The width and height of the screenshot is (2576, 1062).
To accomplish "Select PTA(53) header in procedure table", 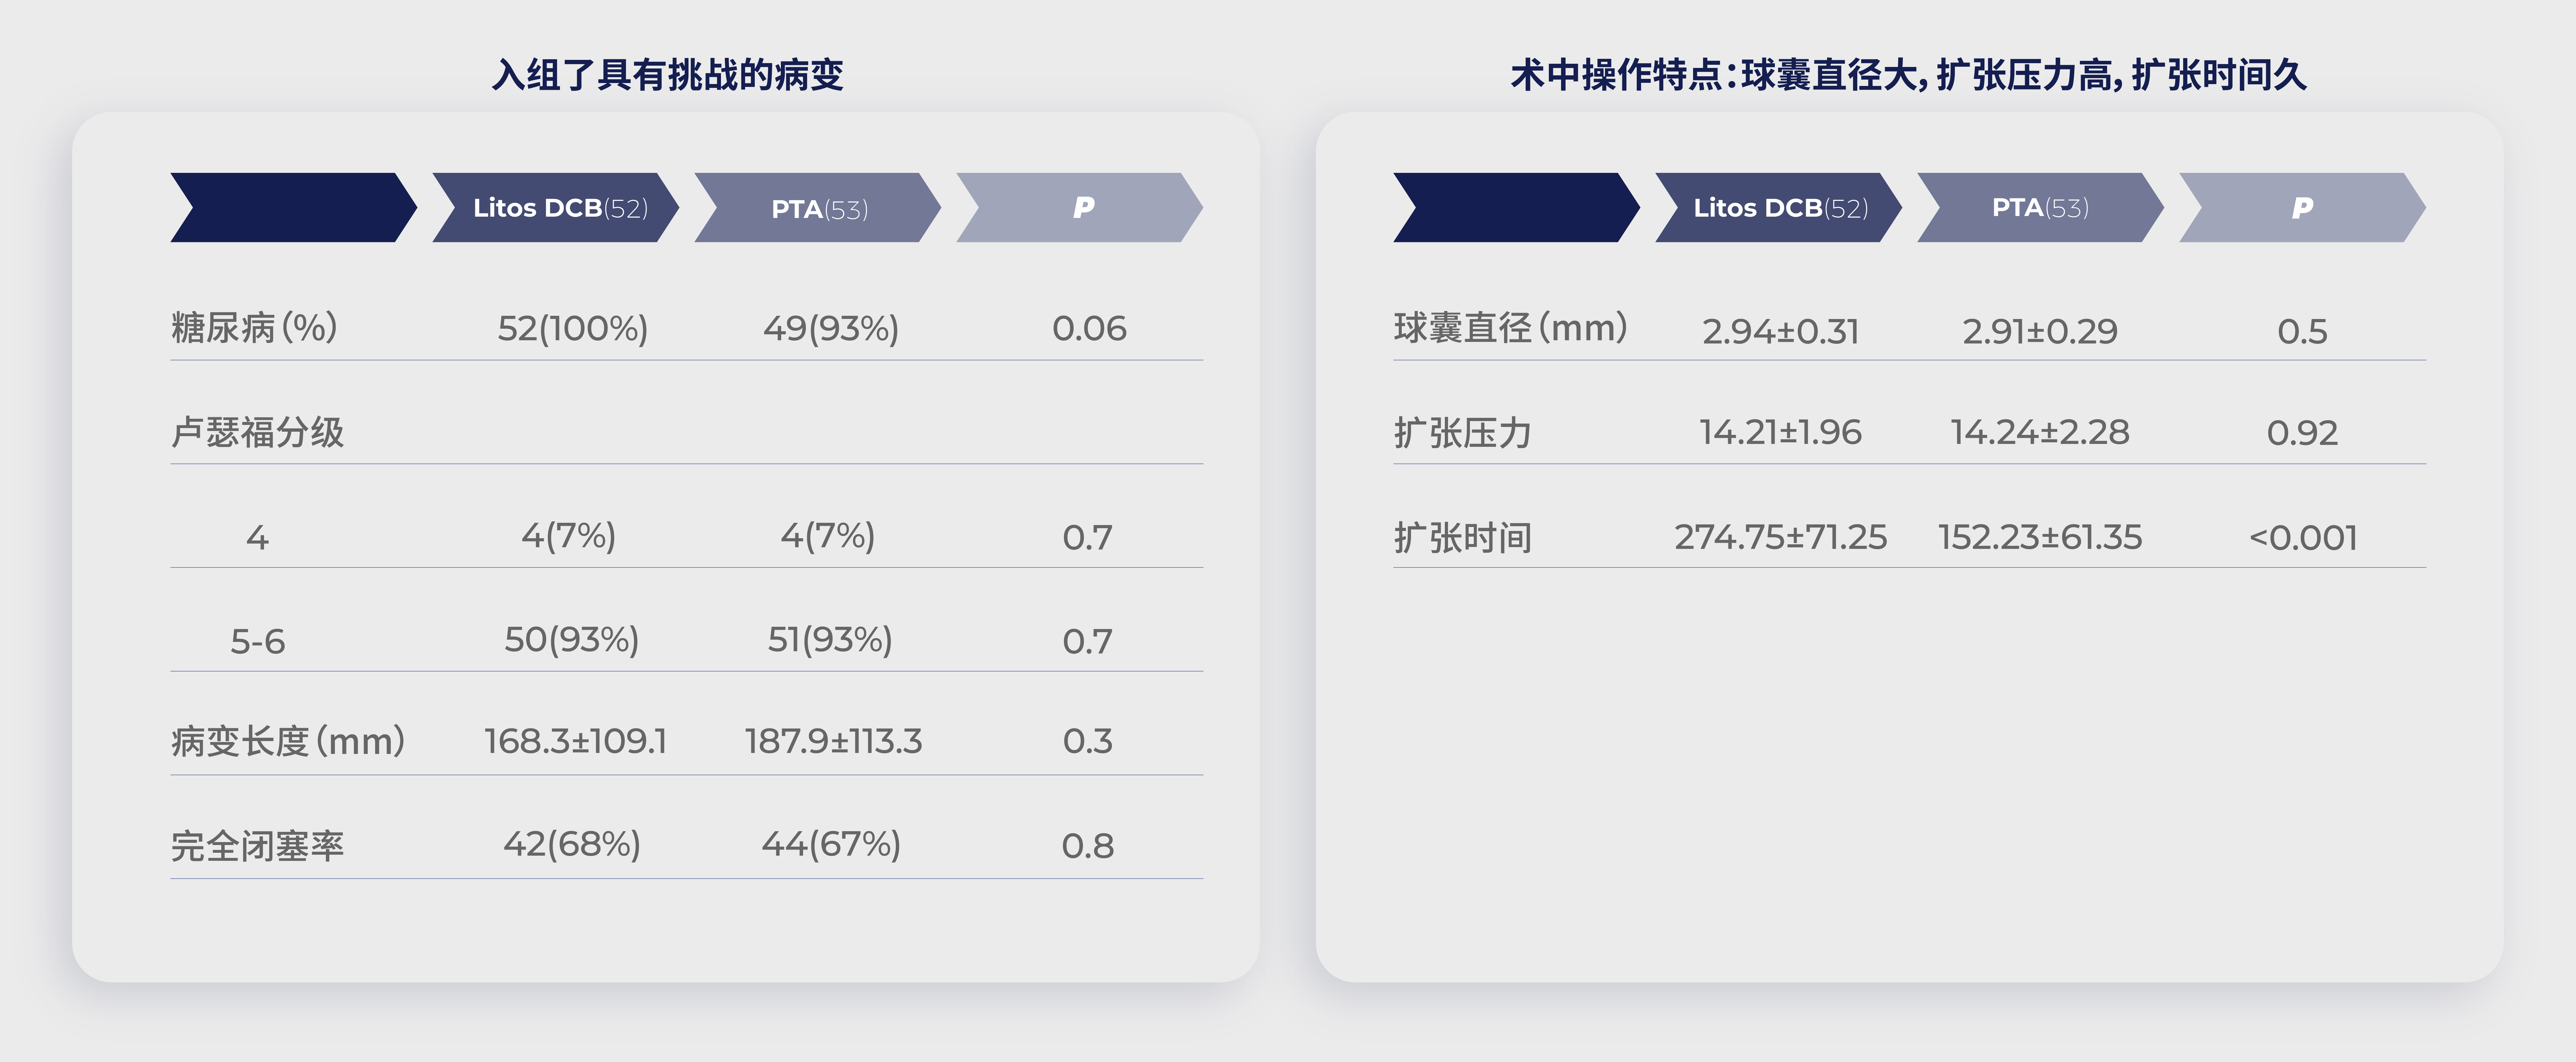I will click(x=2041, y=208).
